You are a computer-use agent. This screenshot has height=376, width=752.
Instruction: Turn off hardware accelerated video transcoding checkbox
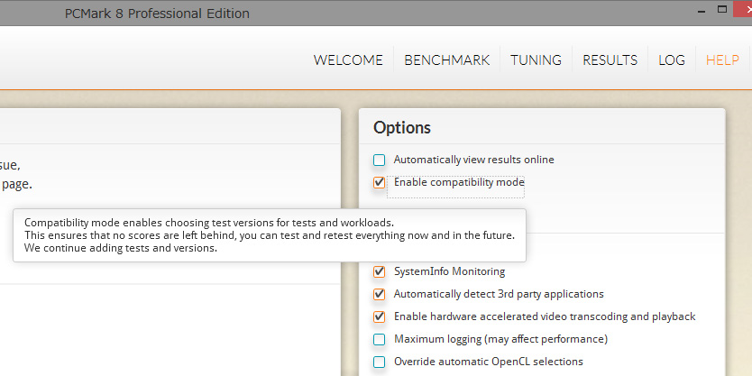pos(380,316)
